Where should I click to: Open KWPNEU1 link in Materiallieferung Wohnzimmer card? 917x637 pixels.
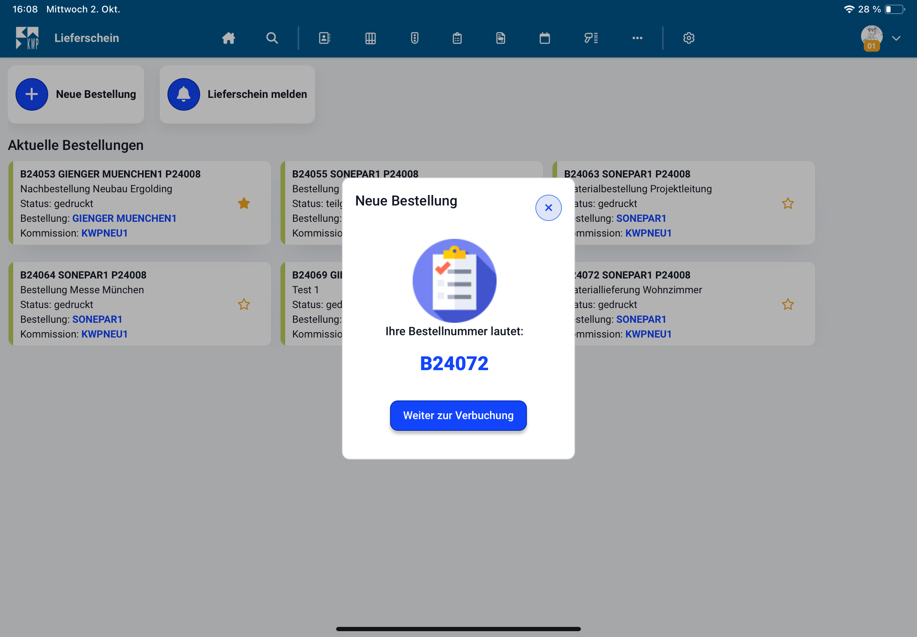pyautogui.click(x=648, y=334)
